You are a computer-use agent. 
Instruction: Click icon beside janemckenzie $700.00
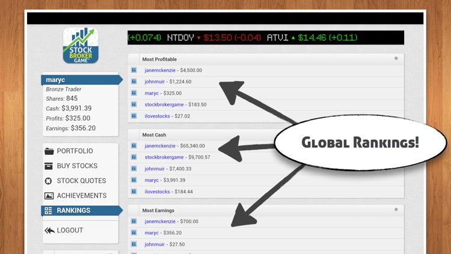point(133,221)
